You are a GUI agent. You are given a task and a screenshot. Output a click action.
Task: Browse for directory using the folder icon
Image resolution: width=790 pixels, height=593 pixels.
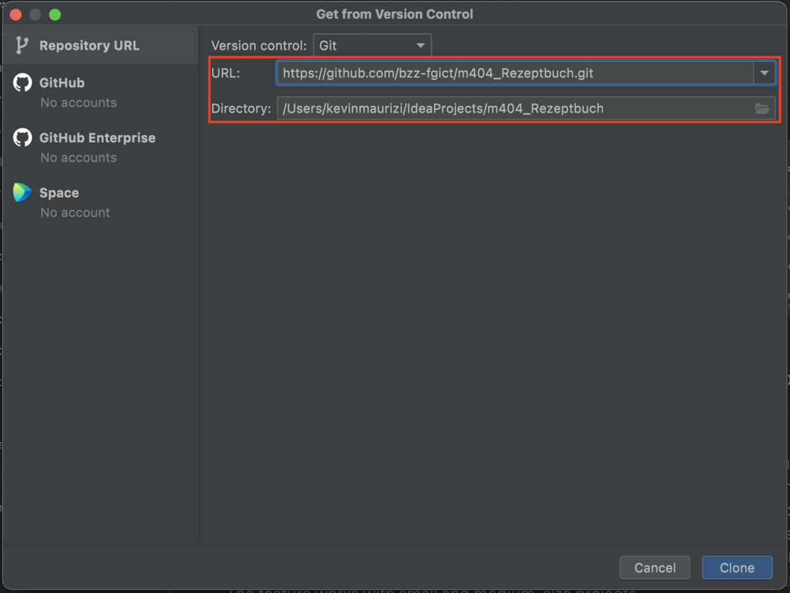(x=762, y=109)
